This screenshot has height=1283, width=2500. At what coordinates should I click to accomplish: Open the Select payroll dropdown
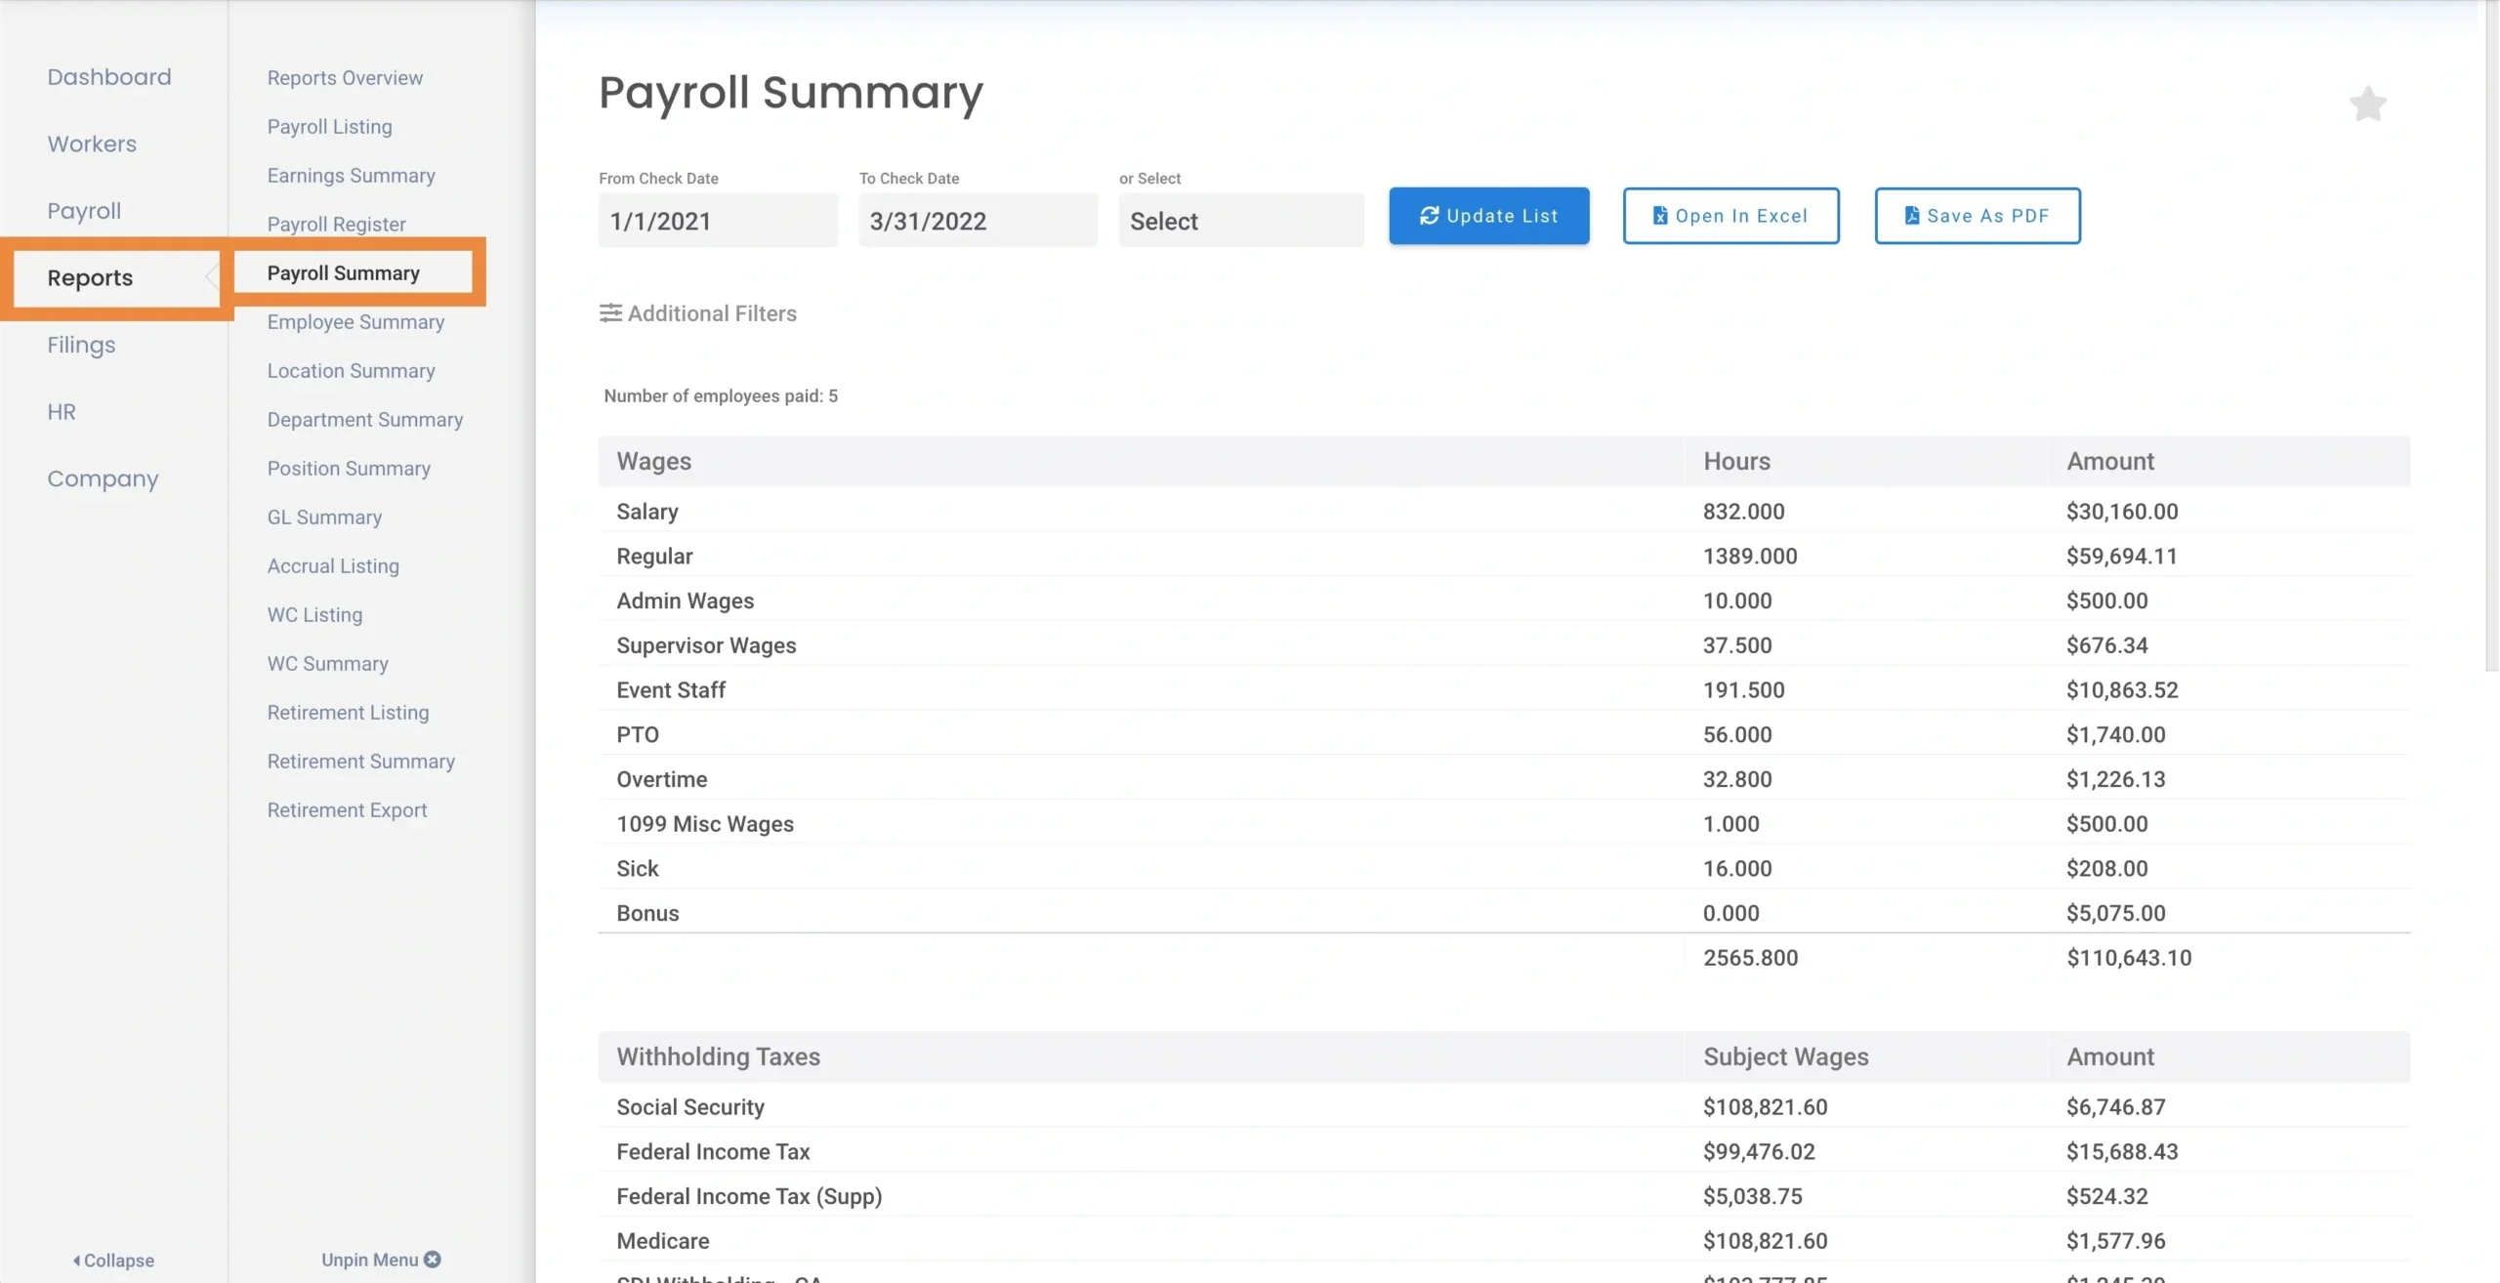click(1240, 221)
